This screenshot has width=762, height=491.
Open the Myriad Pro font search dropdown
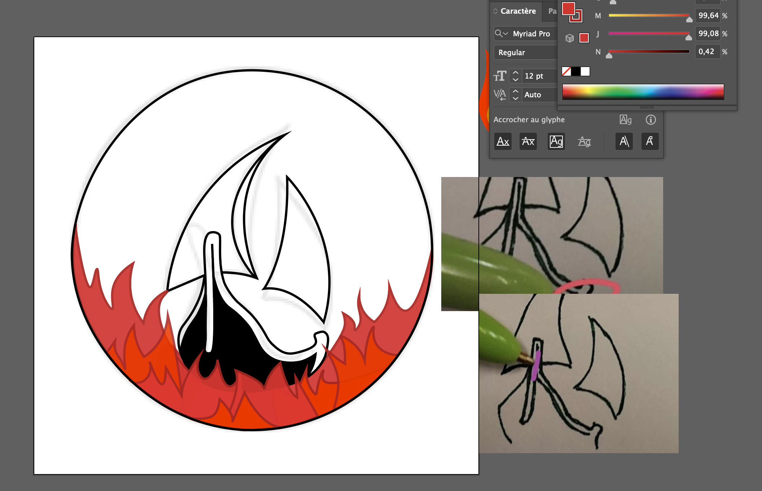pos(502,34)
